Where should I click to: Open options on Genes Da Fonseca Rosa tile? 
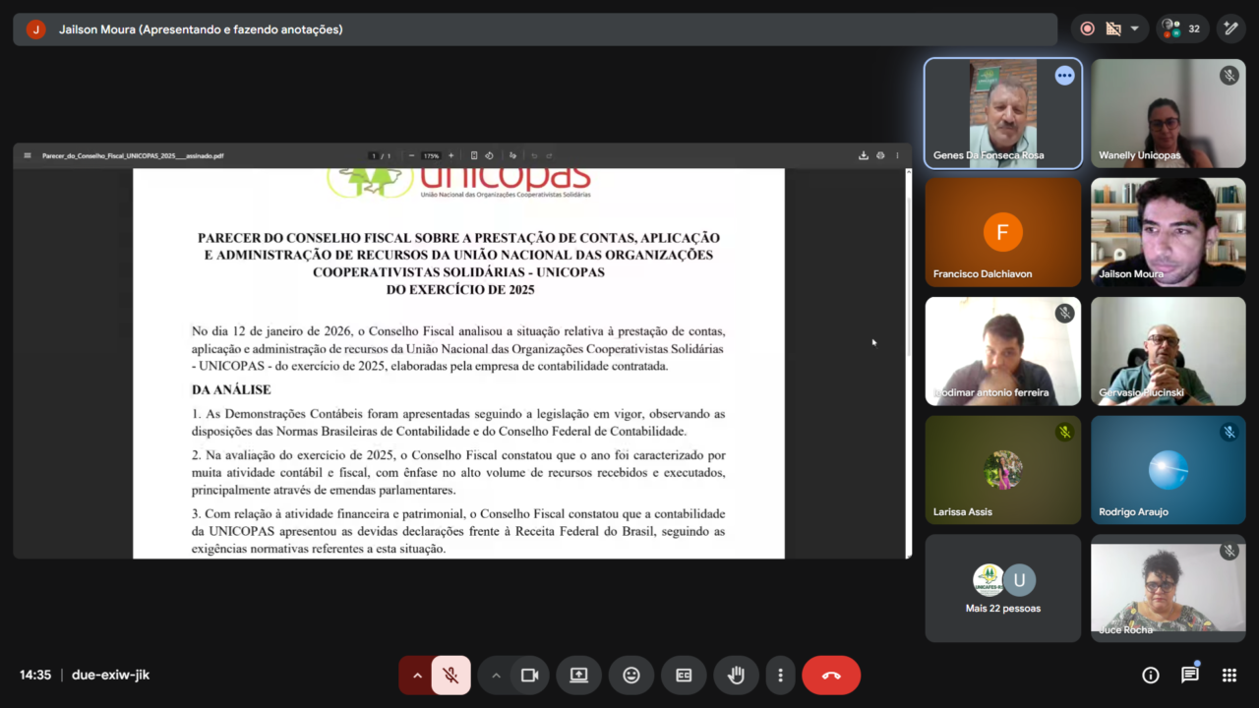[1064, 76]
